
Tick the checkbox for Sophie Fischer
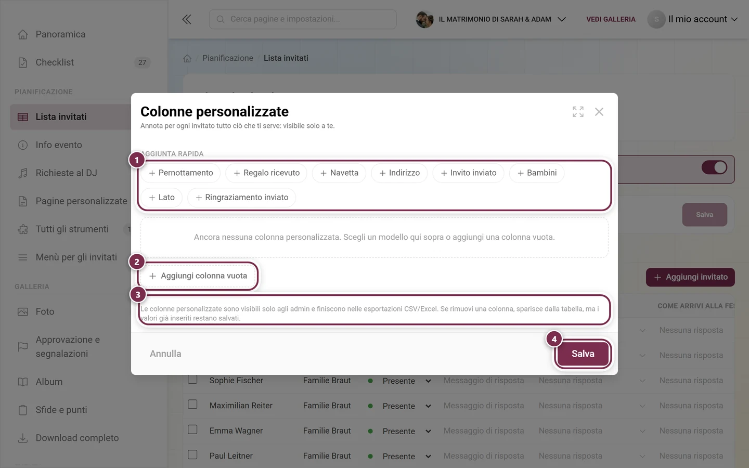click(x=192, y=379)
